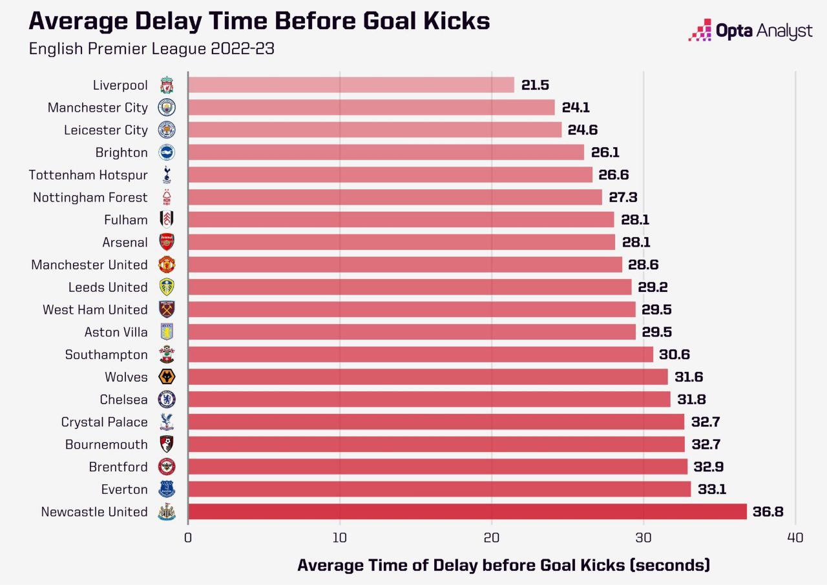
Task: Click the 30.6 value label for Southampton
Action: pos(675,354)
